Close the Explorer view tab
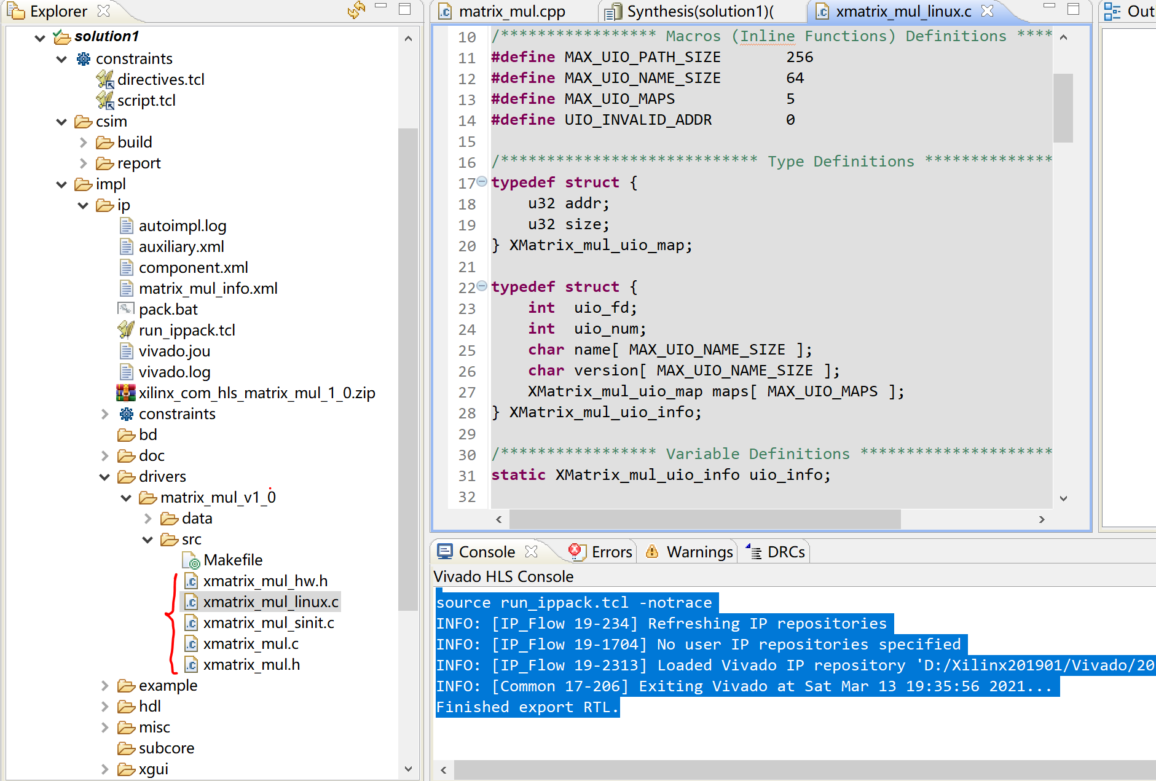 click(104, 11)
